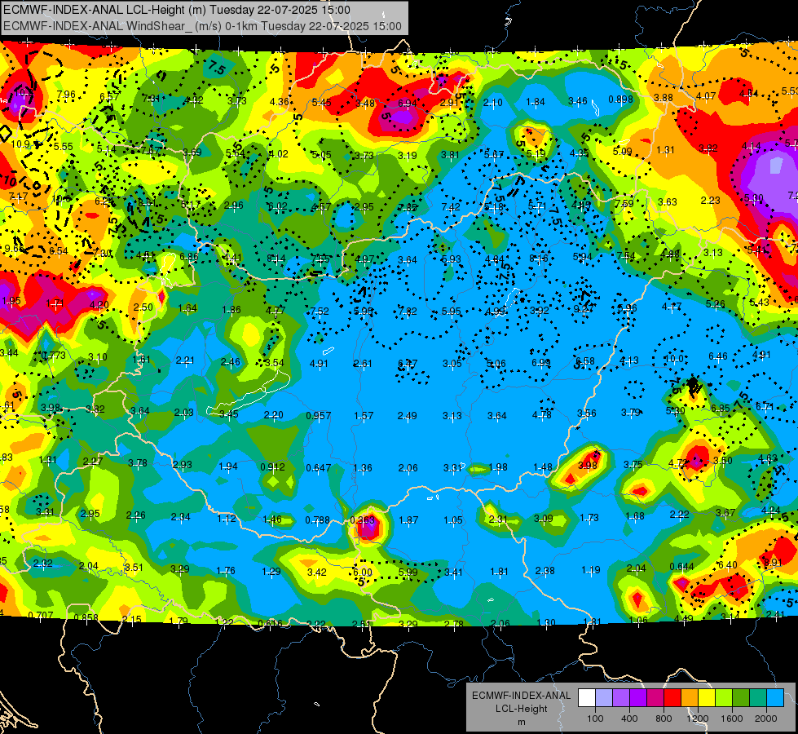Image resolution: width=798 pixels, height=734 pixels.
Task: Click the white swatch in the LCL-Height legend
Action: tap(587, 698)
